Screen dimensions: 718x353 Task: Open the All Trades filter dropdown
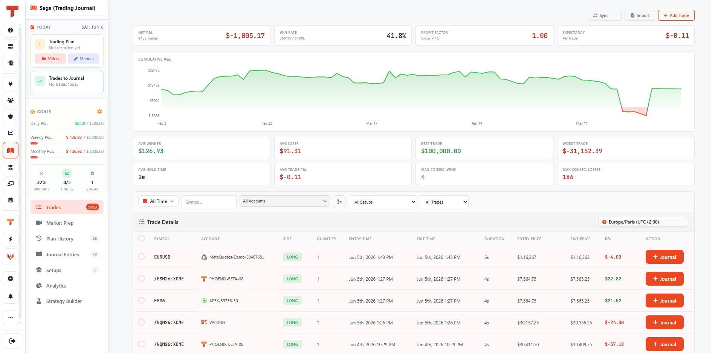click(444, 202)
